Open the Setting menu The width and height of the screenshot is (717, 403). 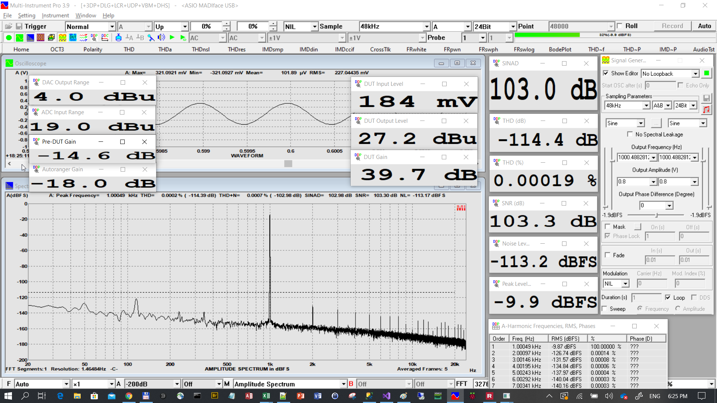(27, 15)
